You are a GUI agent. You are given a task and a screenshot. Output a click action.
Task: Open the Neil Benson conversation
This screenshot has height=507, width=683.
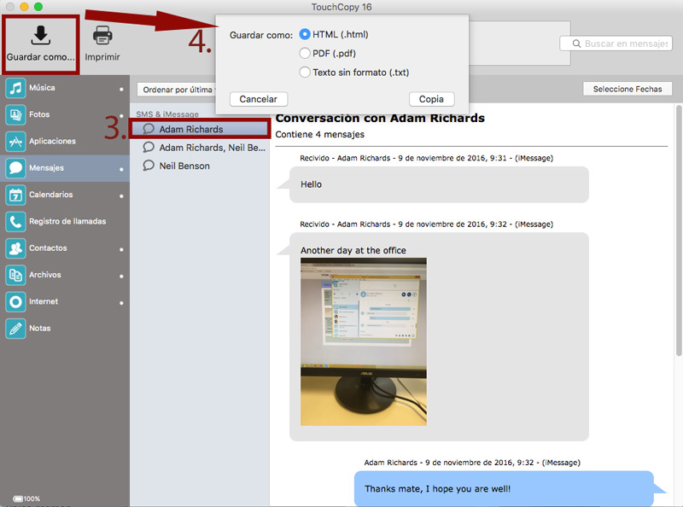[200, 166]
